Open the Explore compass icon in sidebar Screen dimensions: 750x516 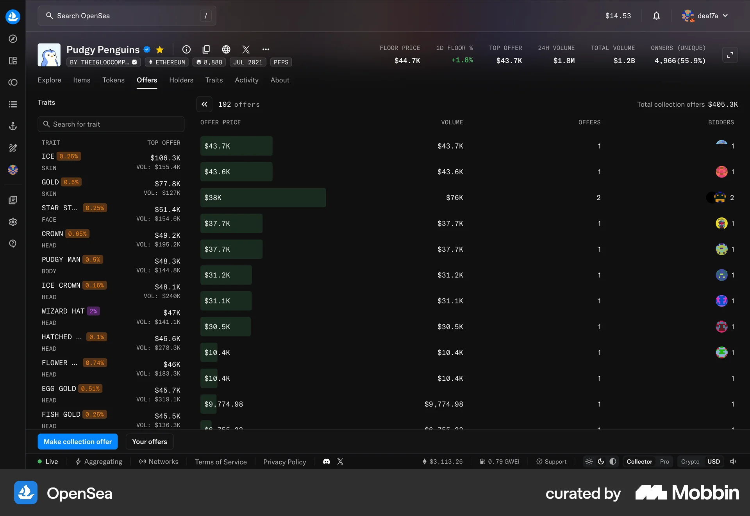point(13,39)
